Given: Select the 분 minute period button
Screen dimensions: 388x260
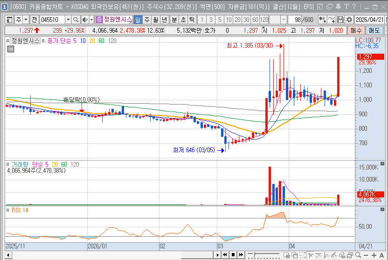Looking at the screenshot, I should point(174,20).
